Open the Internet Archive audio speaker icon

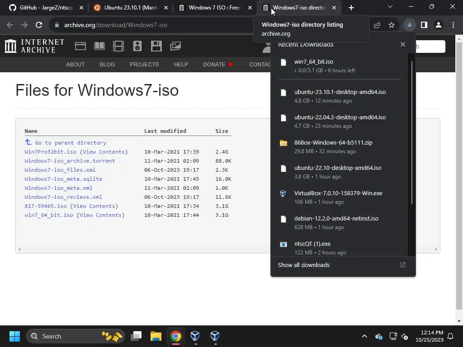tap(137, 46)
